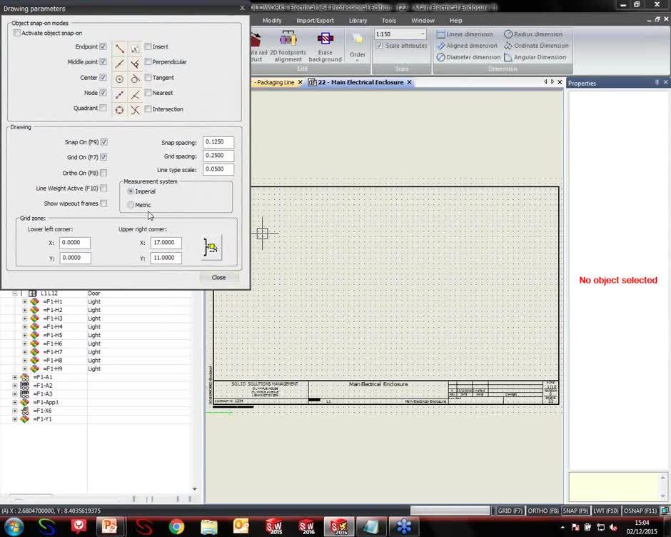
Task: Click the 2D footprints alignment icon
Action: pyautogui.click(x=288, y=39)
